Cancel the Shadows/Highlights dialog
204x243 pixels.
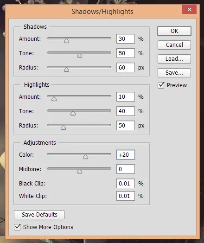coord(174,45)
